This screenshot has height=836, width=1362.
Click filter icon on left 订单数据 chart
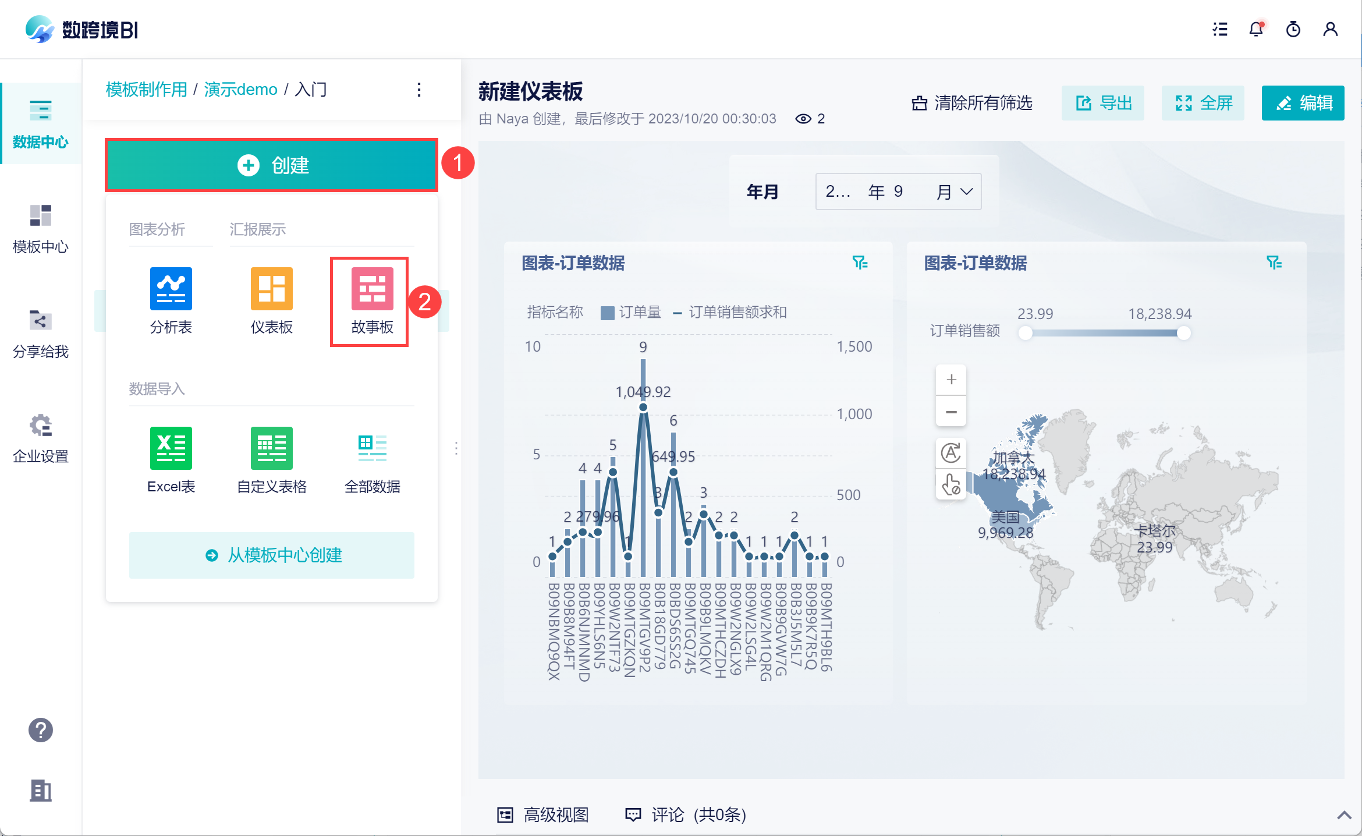coord(860,263)
